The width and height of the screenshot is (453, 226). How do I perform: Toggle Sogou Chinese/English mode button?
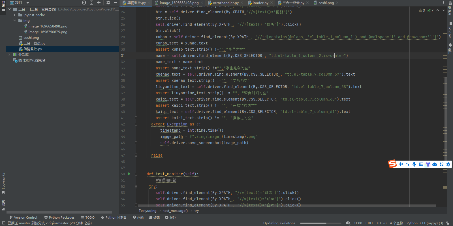click(x=401, y=164)
